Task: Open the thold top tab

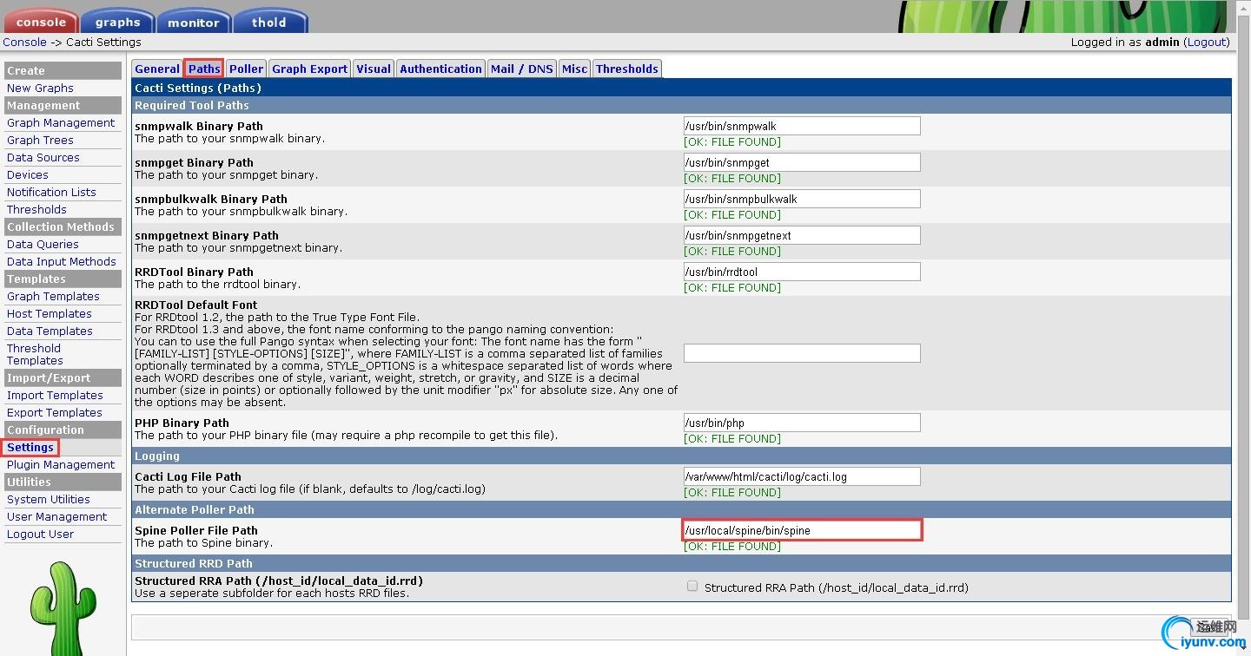Action: [x=270, y=21]
